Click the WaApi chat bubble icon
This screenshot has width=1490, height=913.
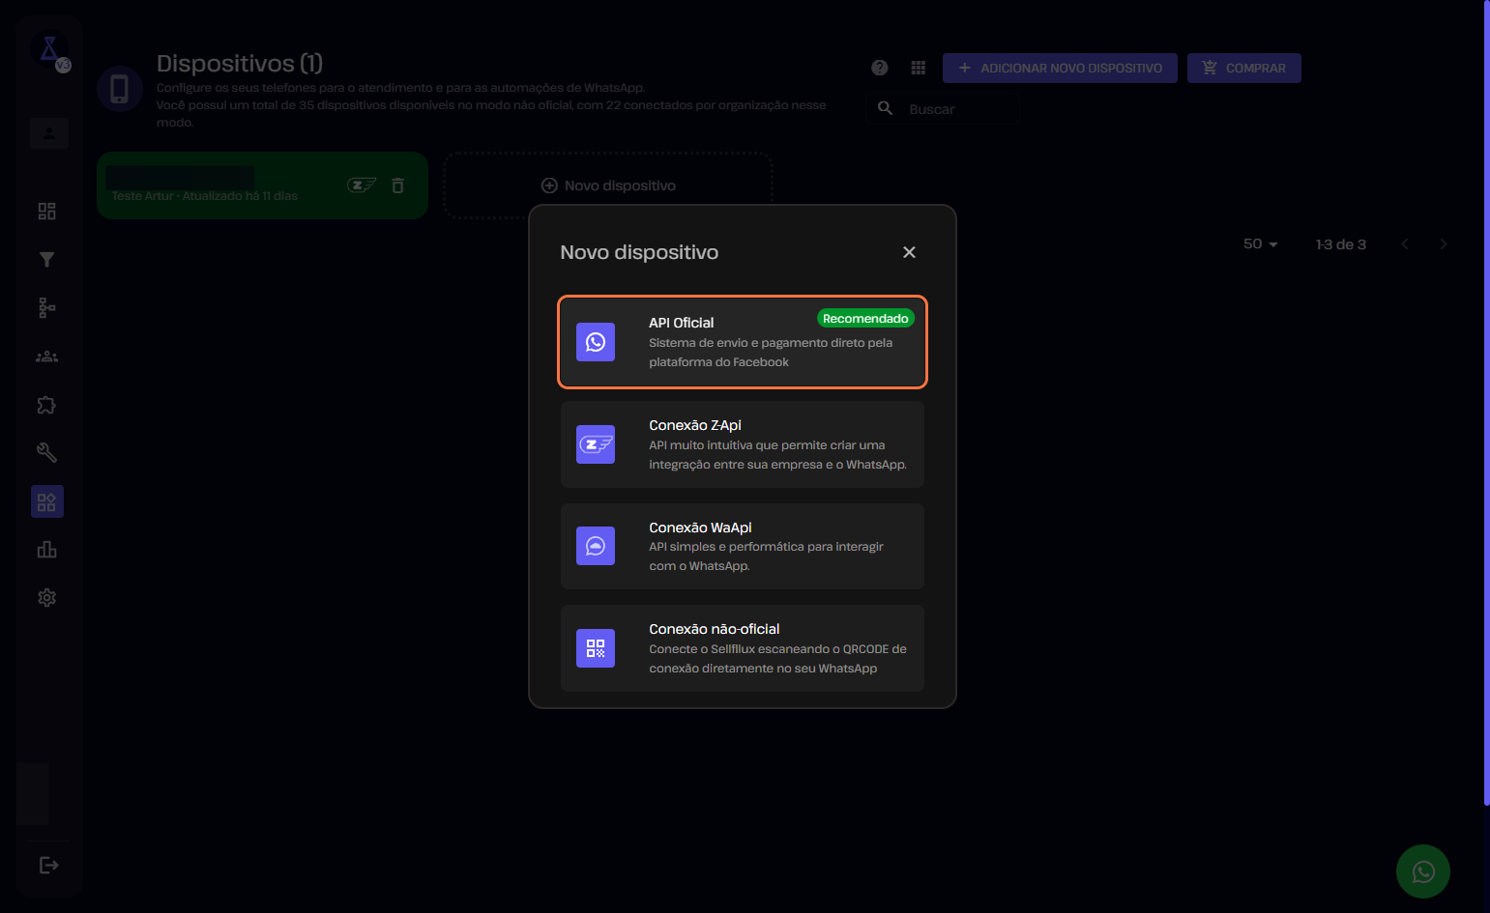596,546
